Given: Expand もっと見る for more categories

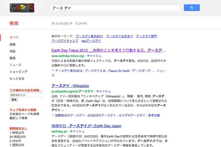Looking at the screenshot, I should click(x=17, y=78).
